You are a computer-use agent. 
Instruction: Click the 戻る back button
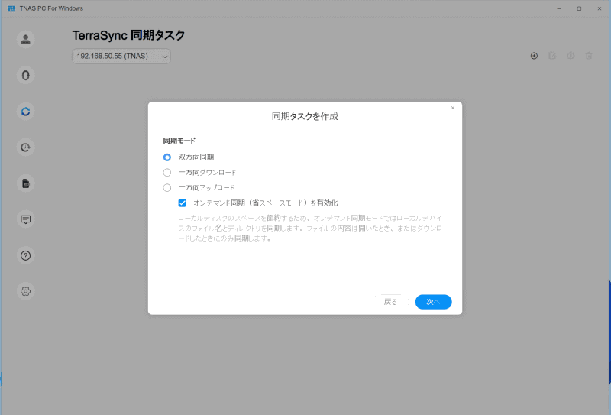(x=390, y=302)
